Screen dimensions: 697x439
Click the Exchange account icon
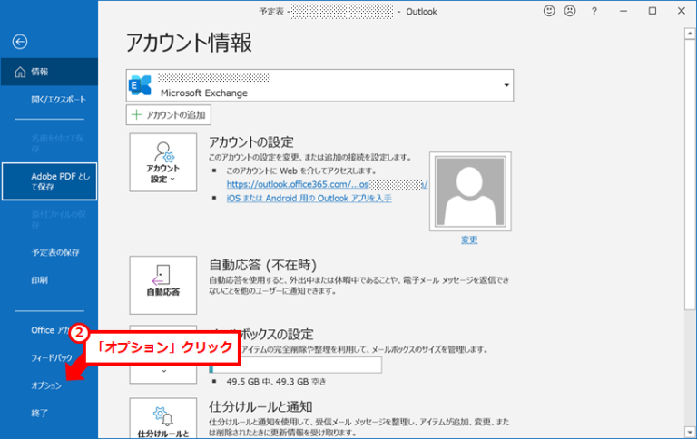[x=140, y=85]
